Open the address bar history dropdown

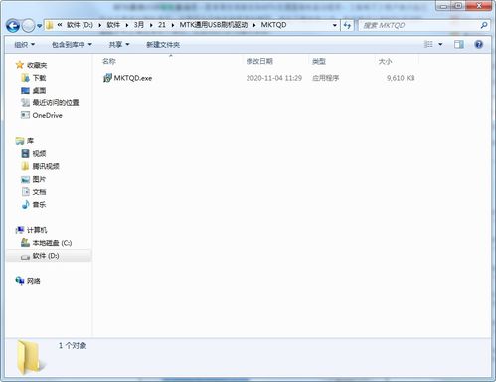(335, 25)
